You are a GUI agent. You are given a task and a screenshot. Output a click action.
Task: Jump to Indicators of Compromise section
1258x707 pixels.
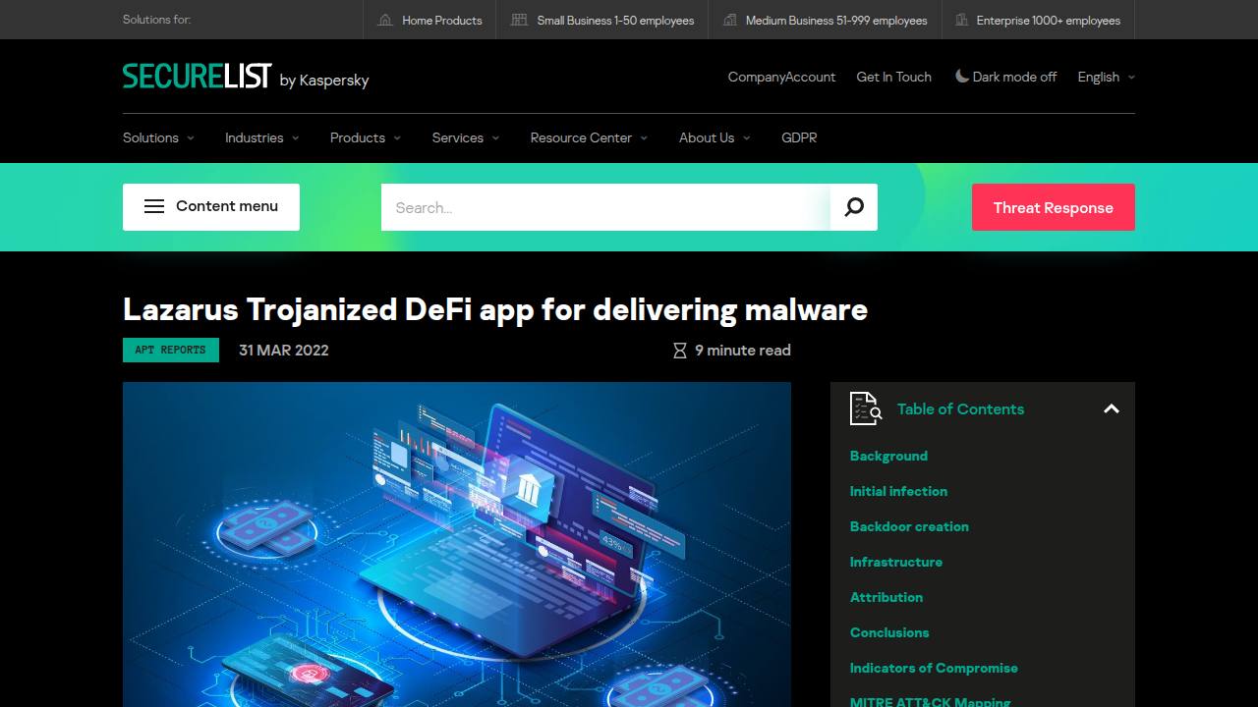point(934,668)
